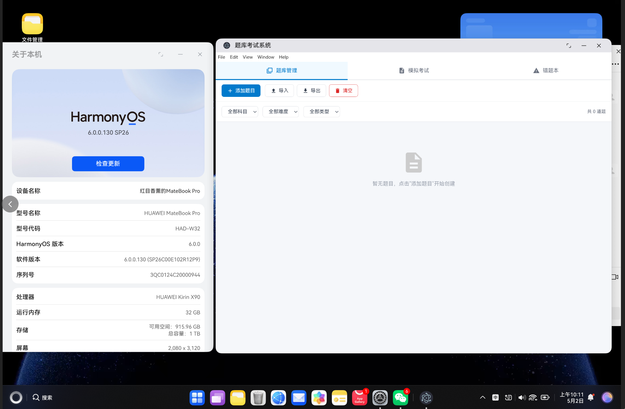Click the red 清空 button
This screenshot has height=409, width=625.
343,91
